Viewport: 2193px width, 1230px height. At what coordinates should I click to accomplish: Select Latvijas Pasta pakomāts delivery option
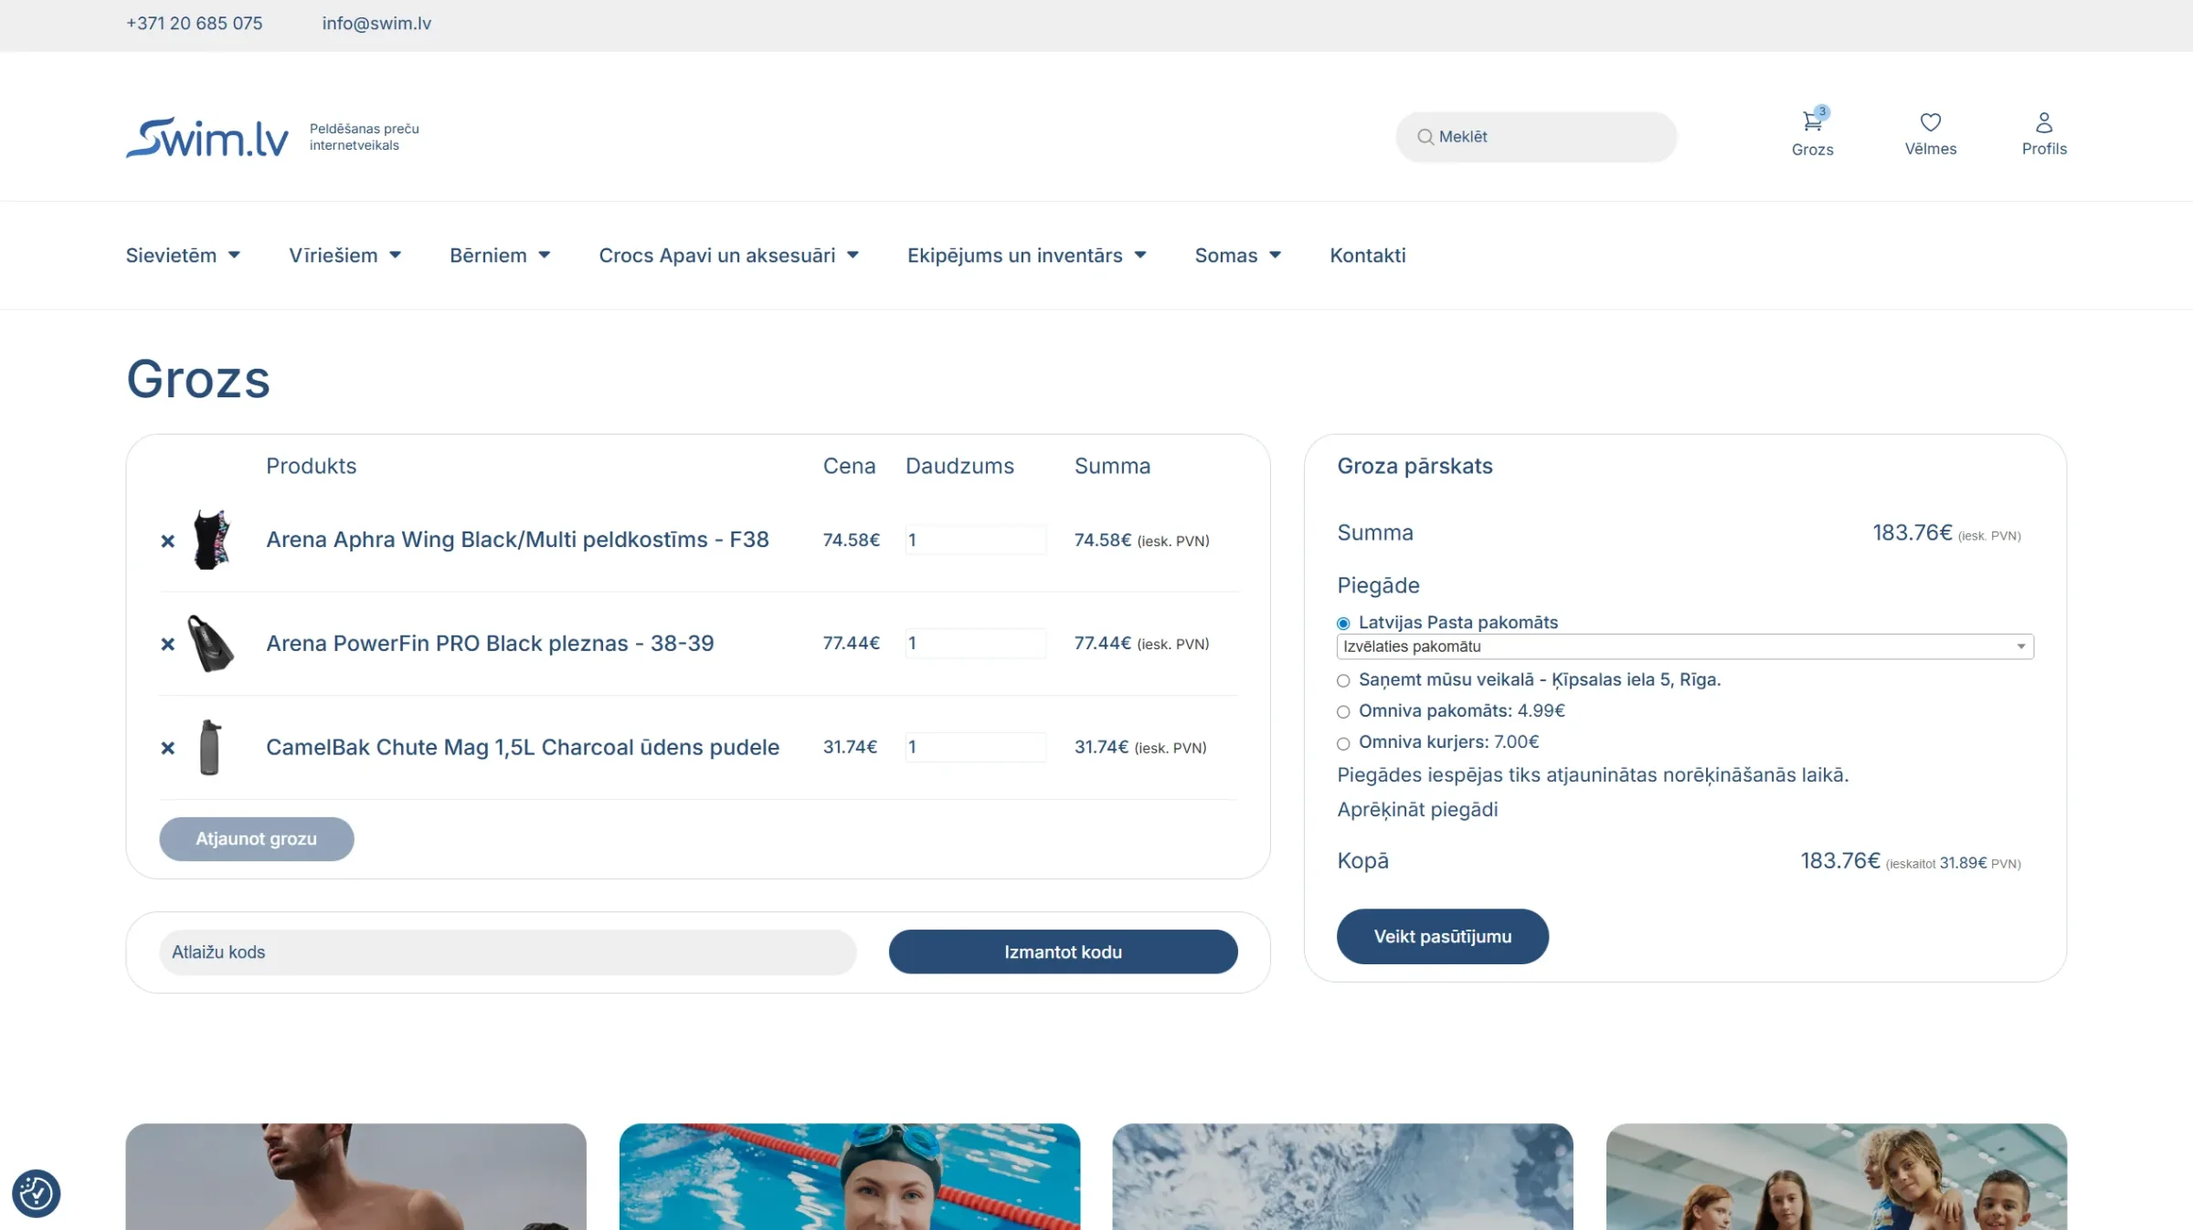[x=1343, y=624]
